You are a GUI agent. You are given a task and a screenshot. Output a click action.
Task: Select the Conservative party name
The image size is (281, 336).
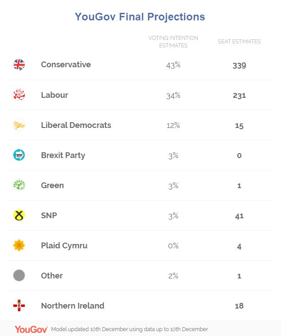(66, 65)
